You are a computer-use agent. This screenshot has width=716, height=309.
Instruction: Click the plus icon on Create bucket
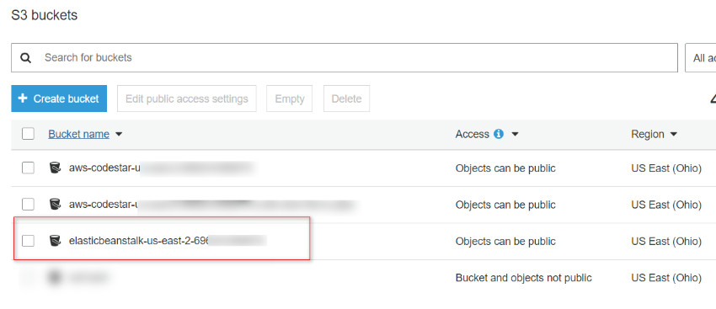coord(23,99)
